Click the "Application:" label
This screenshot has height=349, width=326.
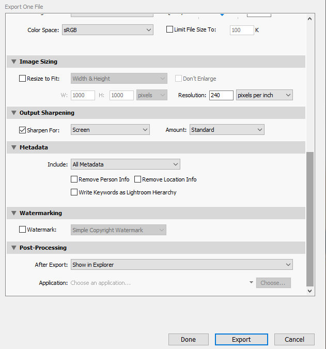(x=53, y=283)
